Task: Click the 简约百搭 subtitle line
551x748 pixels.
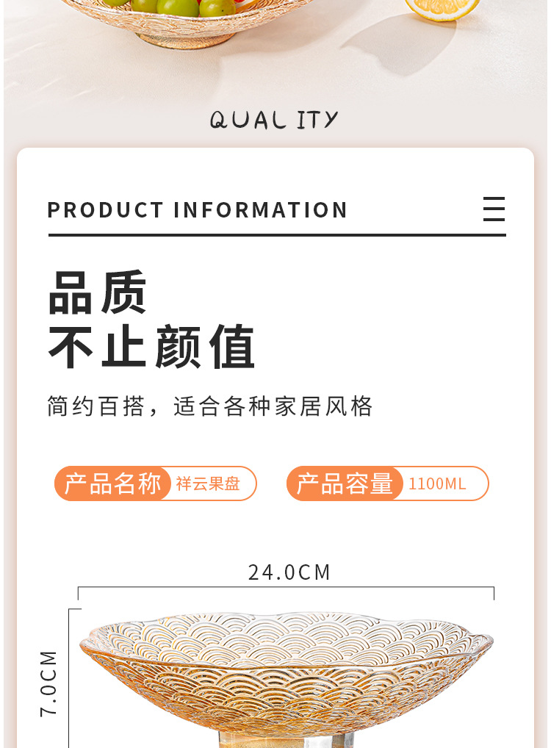Action: click(209, 406)
